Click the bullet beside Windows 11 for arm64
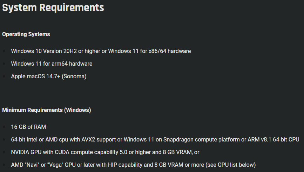The height and width of the screenshot is (172, 304). (4, 64)
